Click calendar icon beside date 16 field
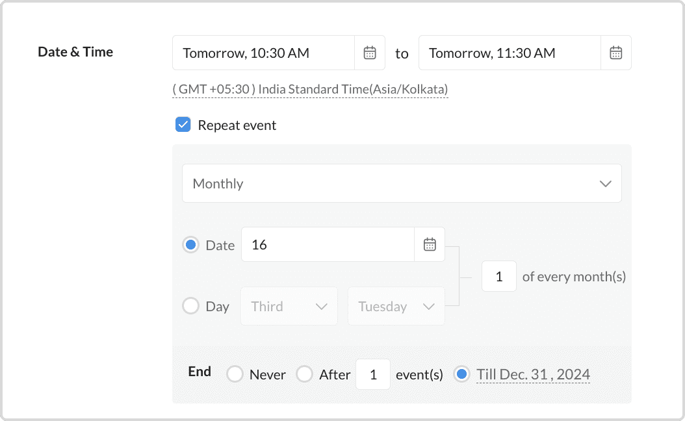The image size is (685, 421). point(430,245)
